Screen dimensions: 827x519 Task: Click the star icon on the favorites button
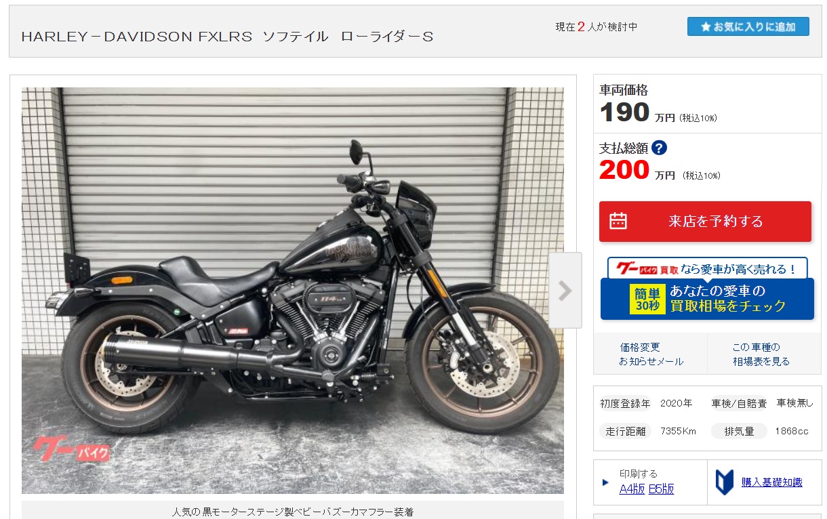(x=706, y=27)
